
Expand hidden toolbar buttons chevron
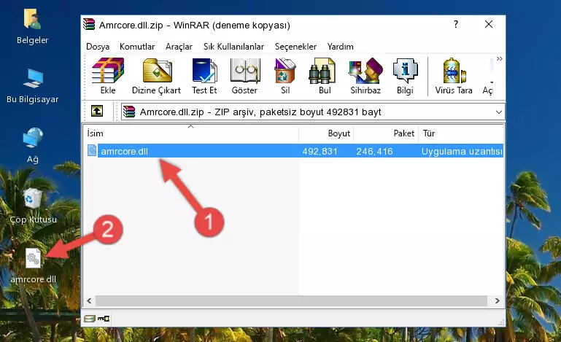tap(500, 58)
